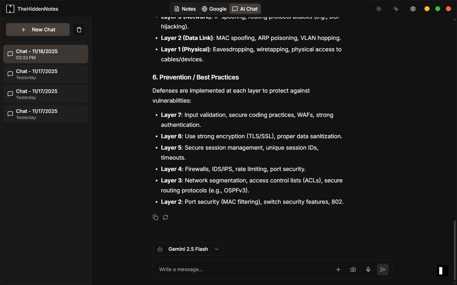Switch to the Google tab
The width and height of the screenshot is (457, 285).
coord(214,9)
